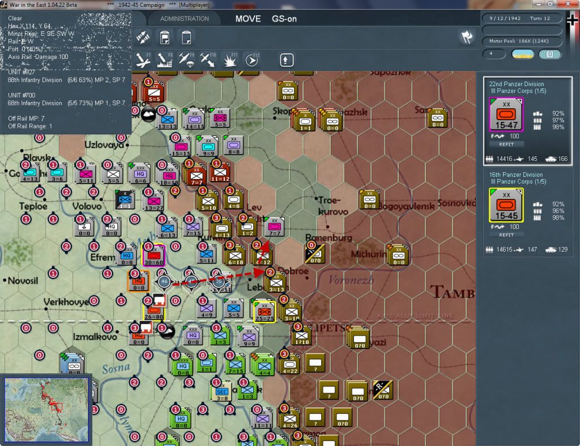
Task: Click the blank document toolbar icon
Action: [x=186, y=37]
